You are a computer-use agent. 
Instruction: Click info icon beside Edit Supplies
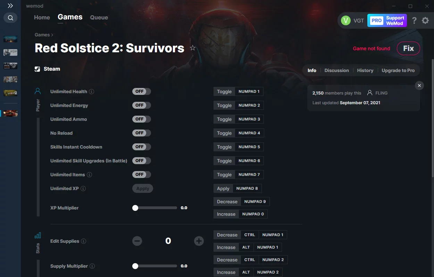point(84,241)
